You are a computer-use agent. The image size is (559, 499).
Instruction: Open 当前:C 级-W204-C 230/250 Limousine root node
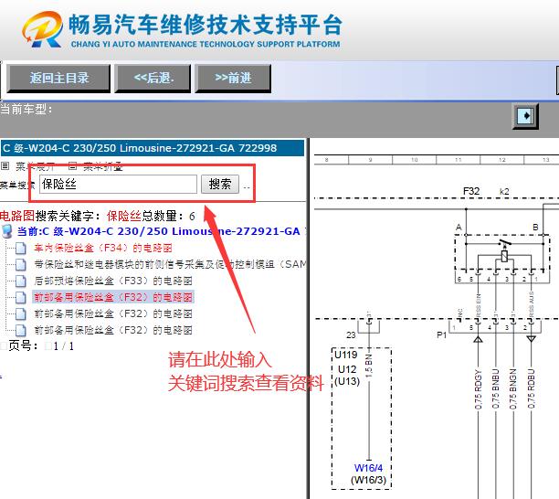pos(159,231)
